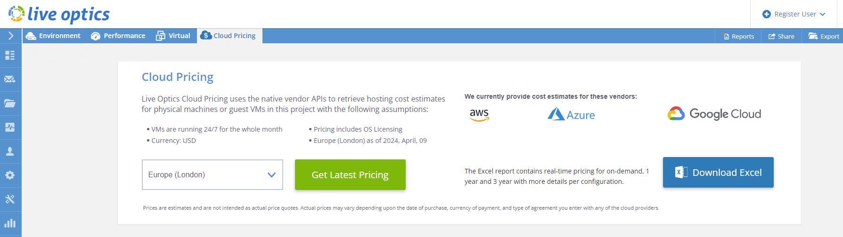Click the envelope icon in sidebar
The width and height of the screenshot is (843, 237).
pos(10,79)
